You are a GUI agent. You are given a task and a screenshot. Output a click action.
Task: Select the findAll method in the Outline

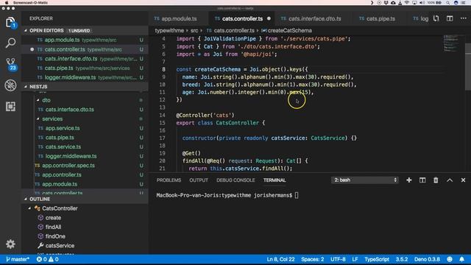pyautogui.click(x=53, y=227)
